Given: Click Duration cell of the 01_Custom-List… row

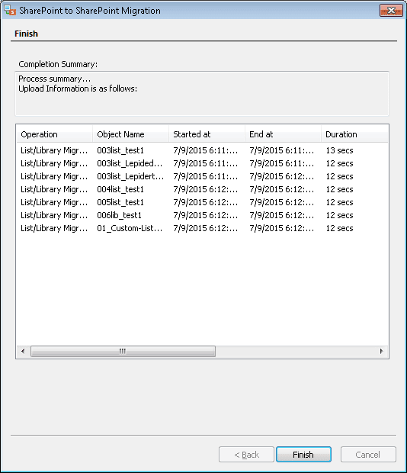Looking at the screenshot, I should coord(339,228).
